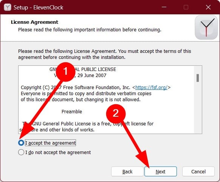Click the "29 June 2007" license date text

[x=92, y=76]
